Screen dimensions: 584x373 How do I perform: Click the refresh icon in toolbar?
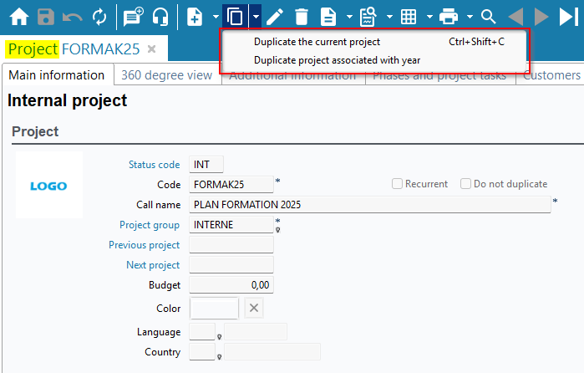[x=99, y=17]
